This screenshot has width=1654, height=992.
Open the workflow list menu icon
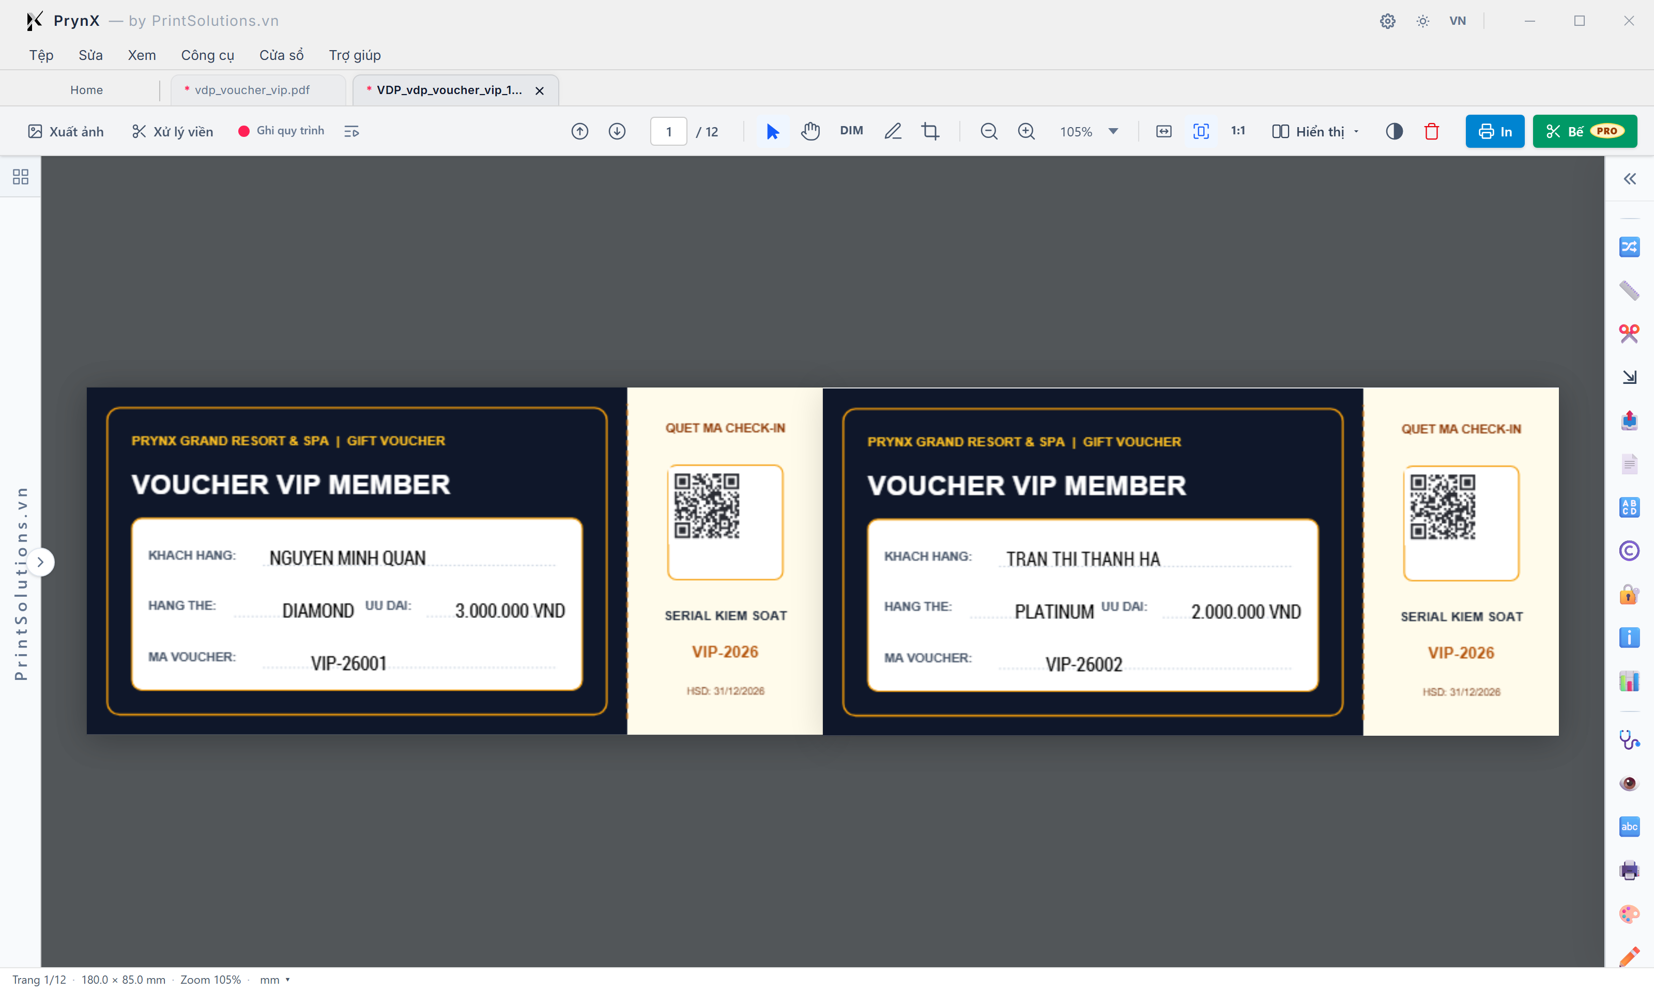click(351, 132)
